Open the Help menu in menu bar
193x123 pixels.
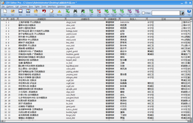69,7
